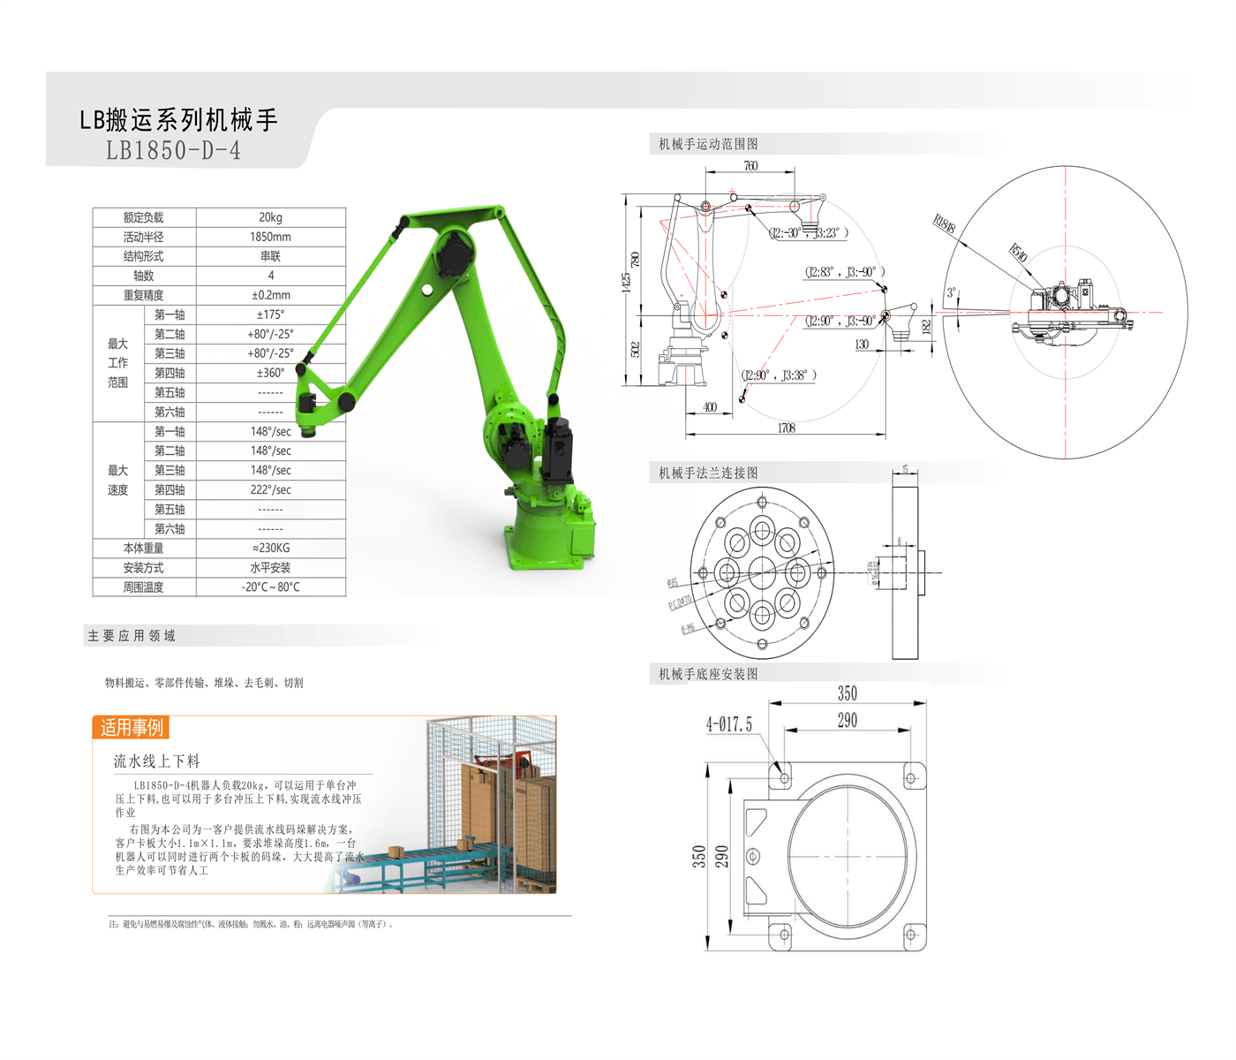
Task: Click the "P.C.D Ø70" flange callout
Action: [x=680, y=602]
